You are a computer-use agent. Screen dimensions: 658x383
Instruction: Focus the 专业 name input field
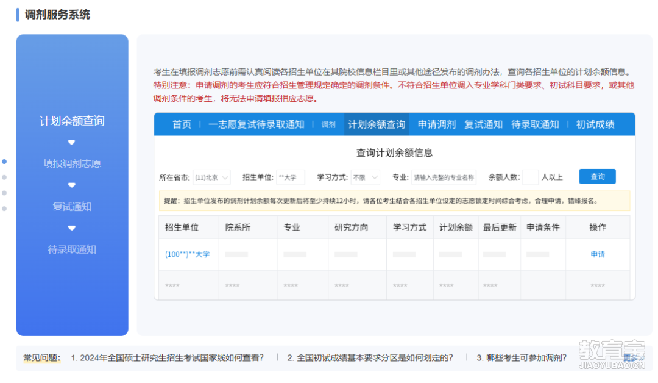click(x=444, y=177)
